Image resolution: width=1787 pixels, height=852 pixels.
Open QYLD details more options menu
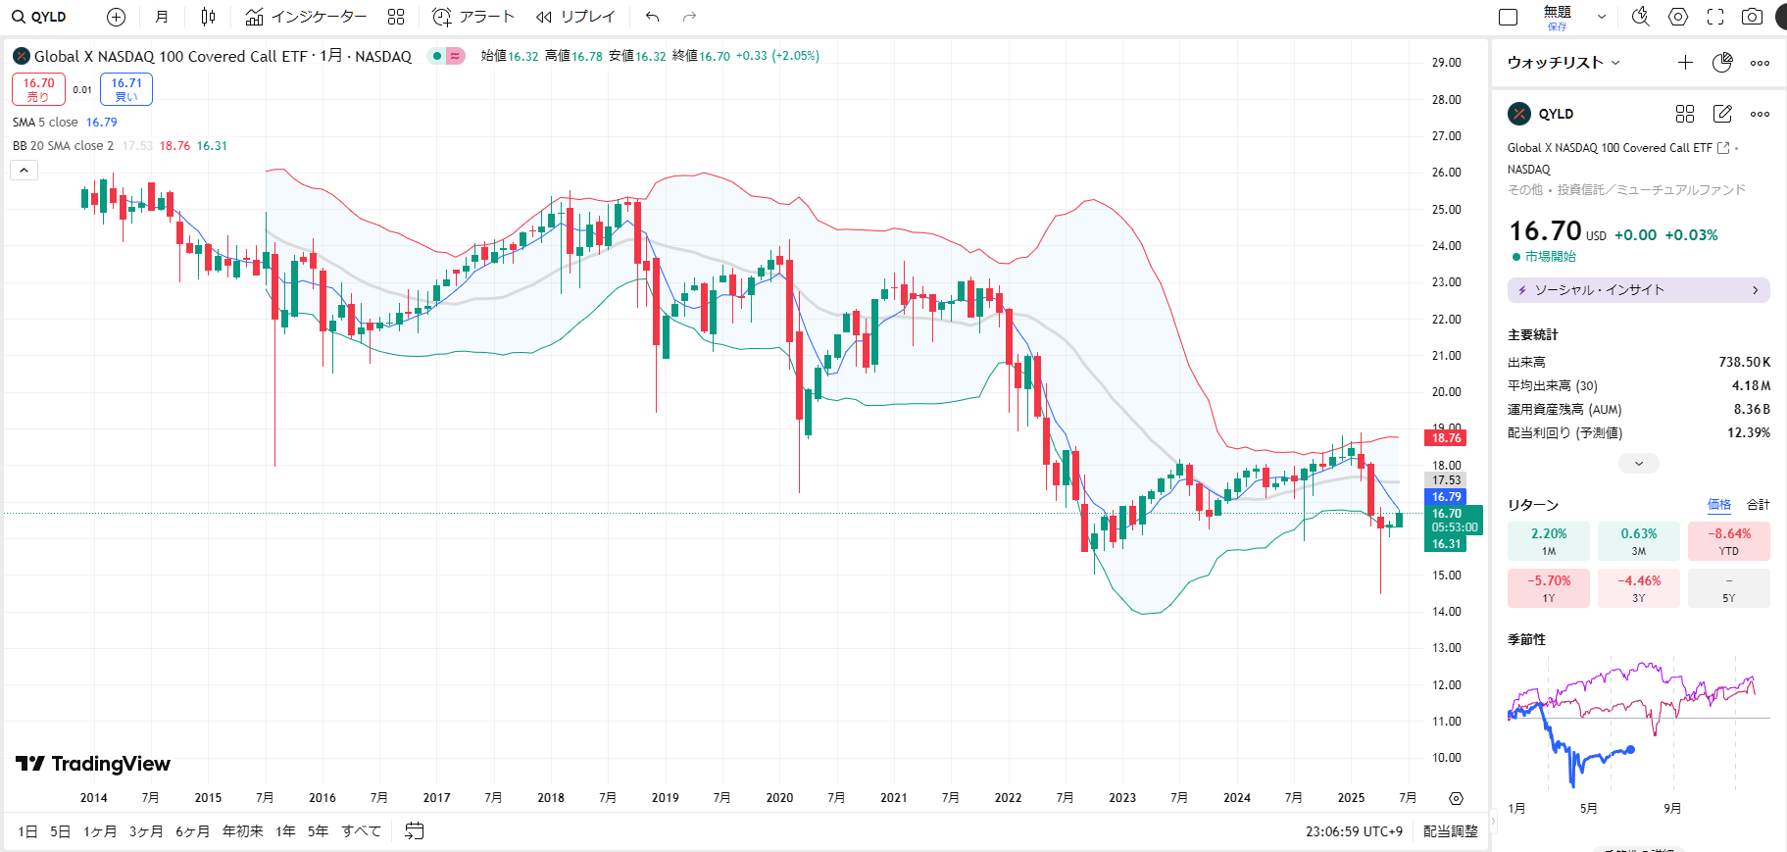[x=1761, y=114]
